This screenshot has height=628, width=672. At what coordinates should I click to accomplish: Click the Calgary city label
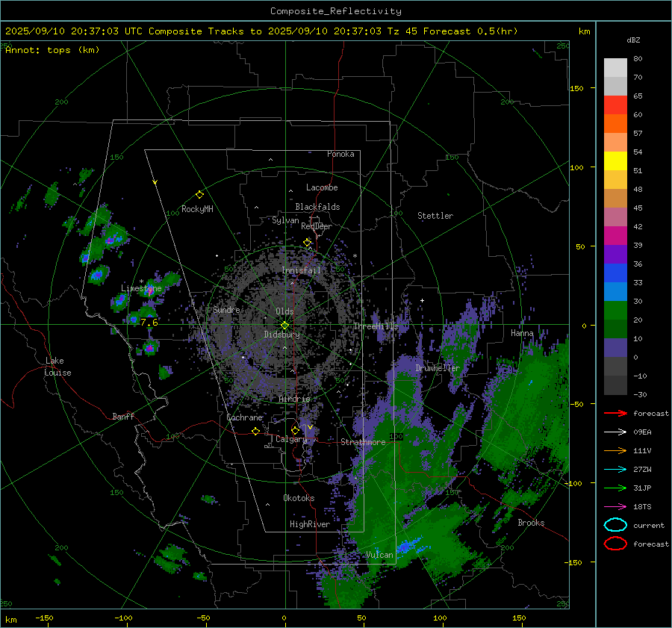tap(291, 439)
